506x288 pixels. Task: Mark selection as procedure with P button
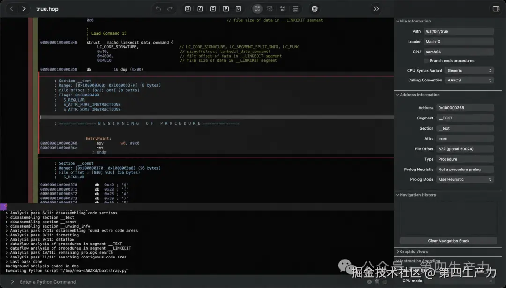(226, 9)
